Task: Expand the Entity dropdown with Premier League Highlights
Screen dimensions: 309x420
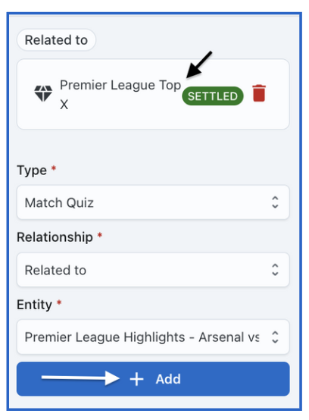Action: [153, 337]
